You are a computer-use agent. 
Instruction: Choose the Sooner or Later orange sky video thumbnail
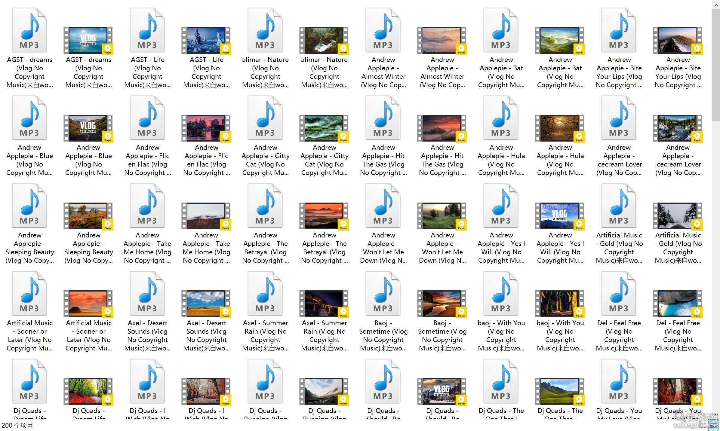pos(88,304)
